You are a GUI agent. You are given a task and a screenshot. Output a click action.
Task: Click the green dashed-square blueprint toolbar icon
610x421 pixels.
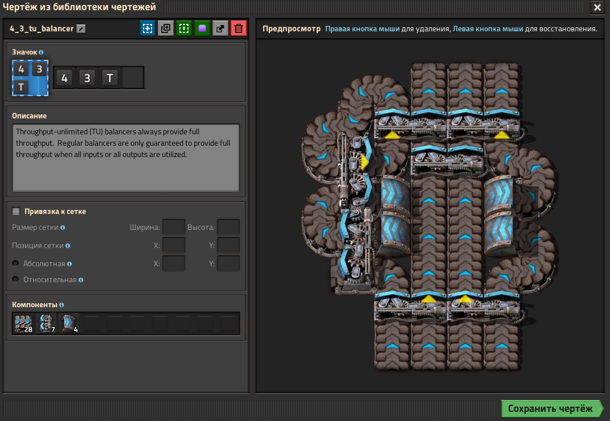(184, 28)
